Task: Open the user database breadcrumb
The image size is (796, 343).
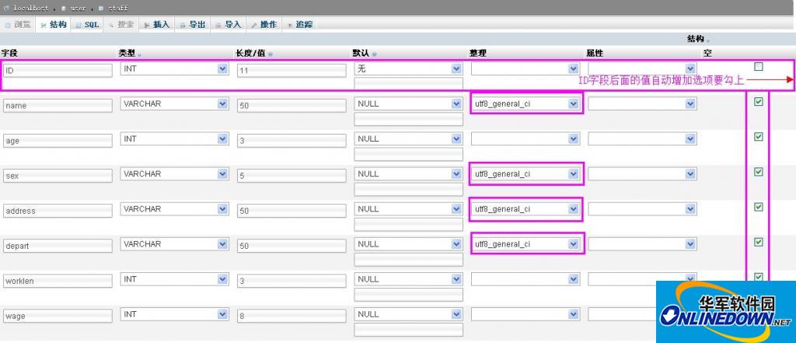Action: (75, 8)
